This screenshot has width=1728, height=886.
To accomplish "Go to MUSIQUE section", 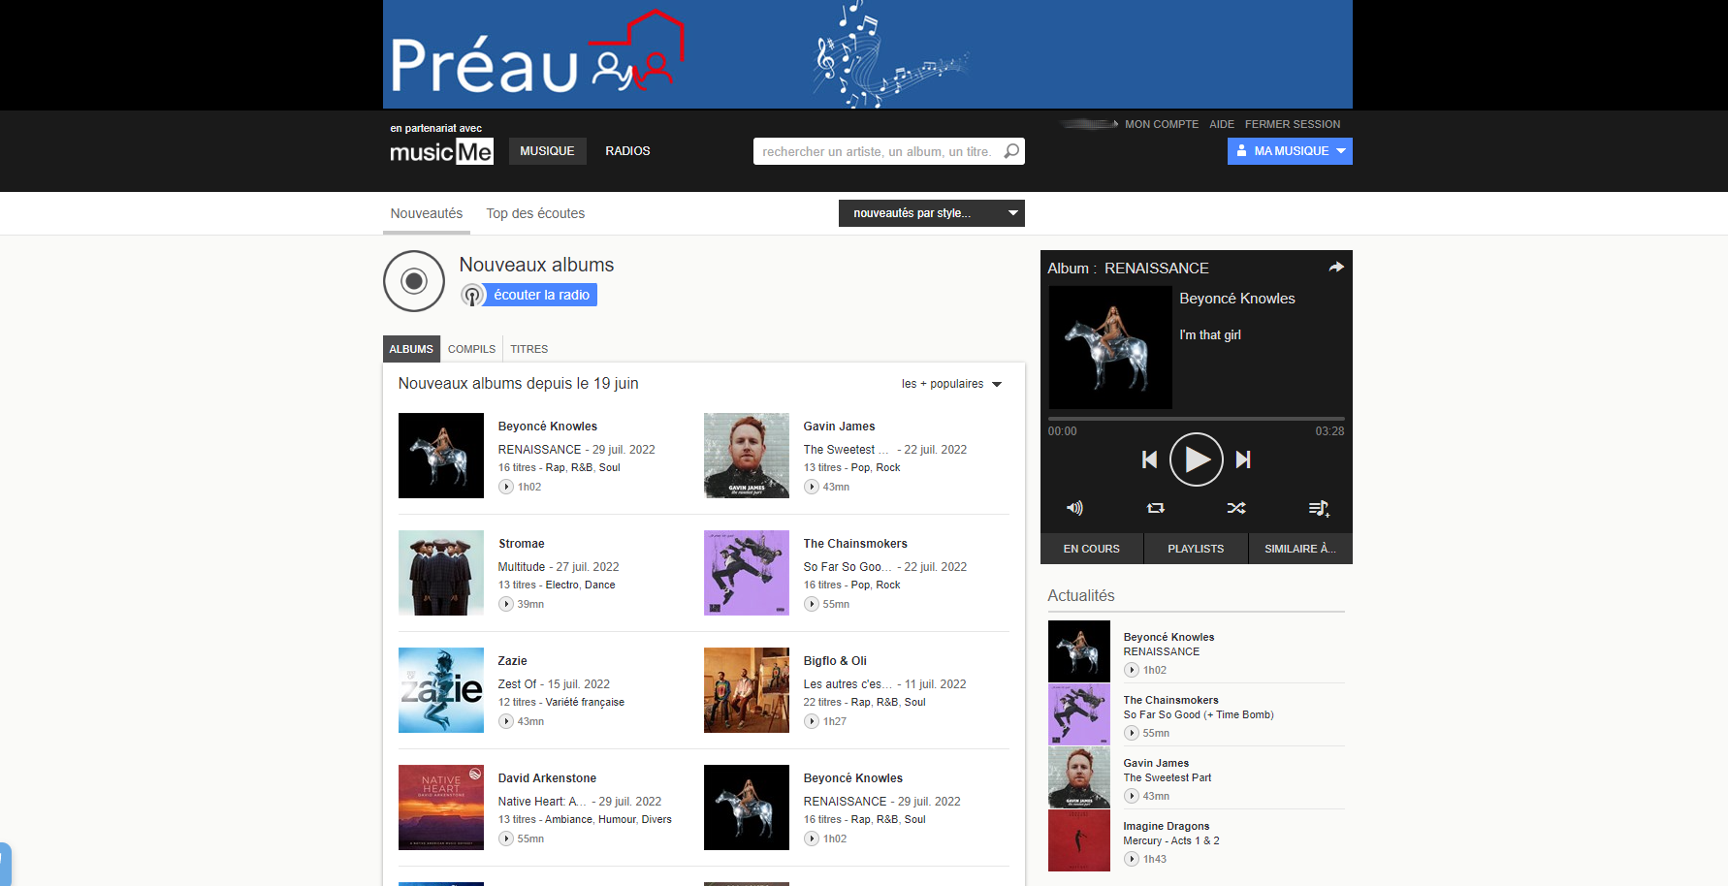I will 547,151.
